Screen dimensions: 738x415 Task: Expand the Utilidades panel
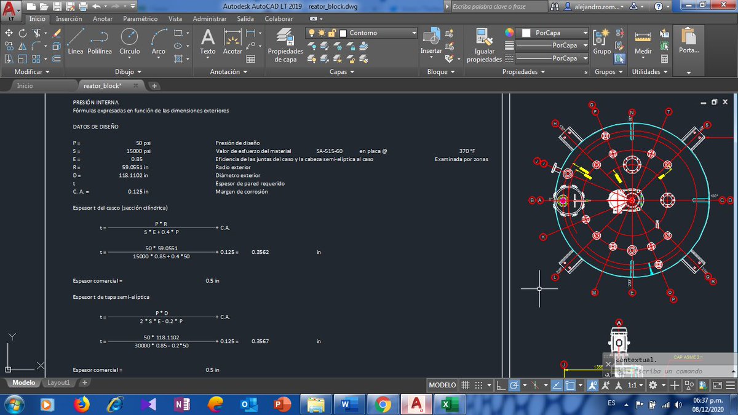coord(649,72)
